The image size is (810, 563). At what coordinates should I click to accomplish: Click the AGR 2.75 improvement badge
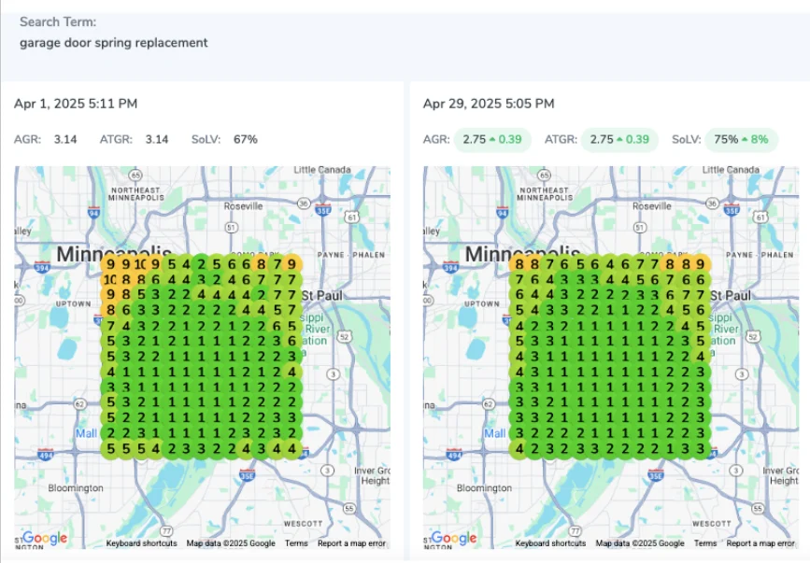pyautogui.click(x=492, y=139)
